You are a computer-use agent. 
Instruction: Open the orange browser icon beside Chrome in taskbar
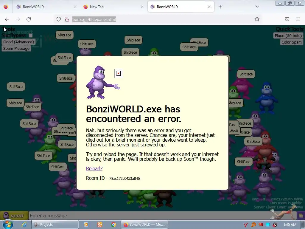pyautogui.click(x=100, y=225)
